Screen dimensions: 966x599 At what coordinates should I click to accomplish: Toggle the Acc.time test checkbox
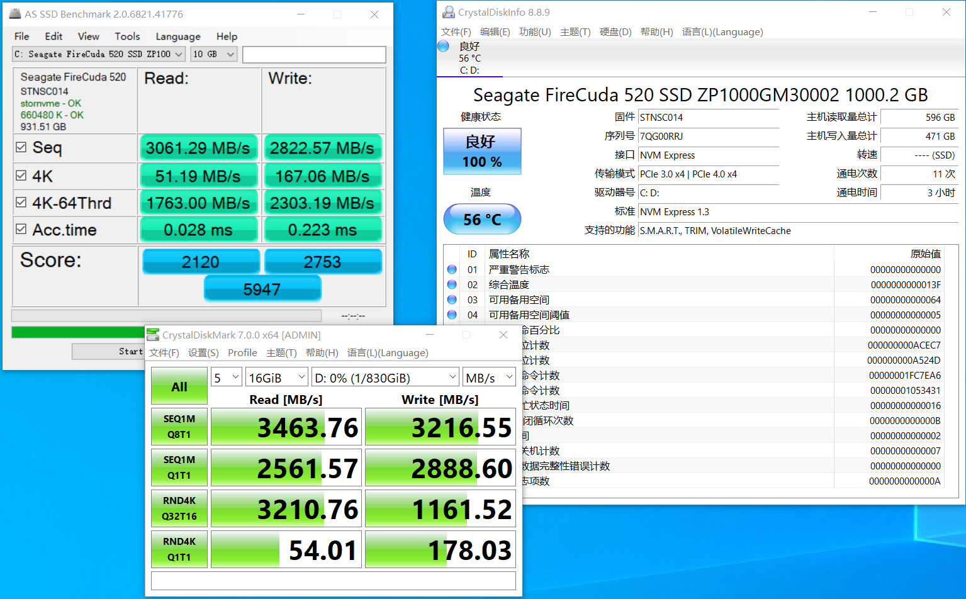click(21, 230)
